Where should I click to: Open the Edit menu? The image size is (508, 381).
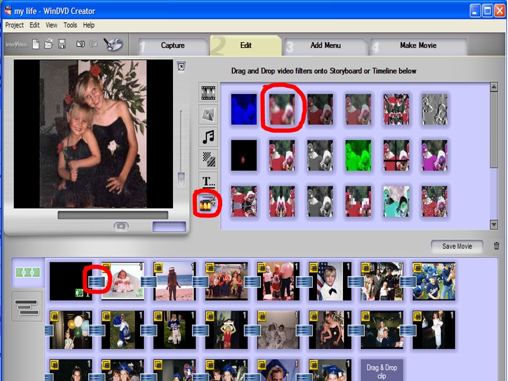pyautogui.click(x=34, y=25)
